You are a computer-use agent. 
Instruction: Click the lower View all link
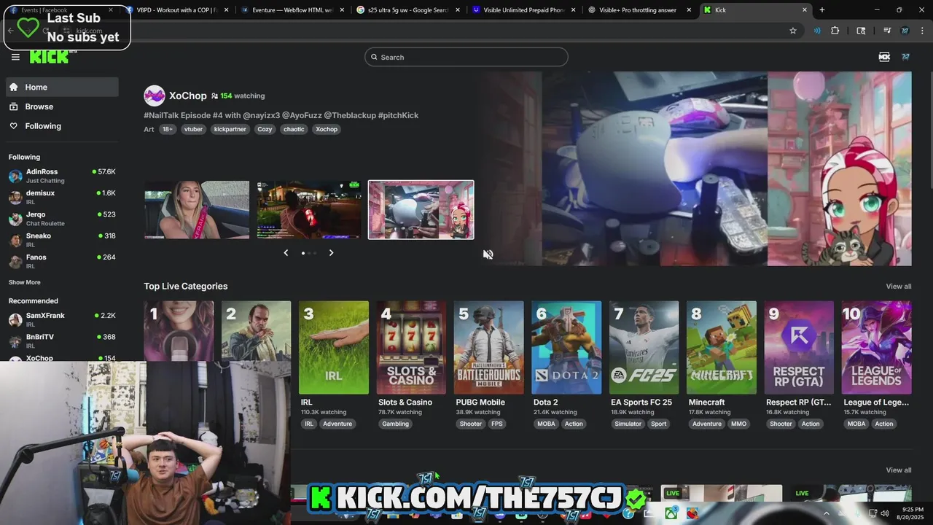(x=899, y=470)
